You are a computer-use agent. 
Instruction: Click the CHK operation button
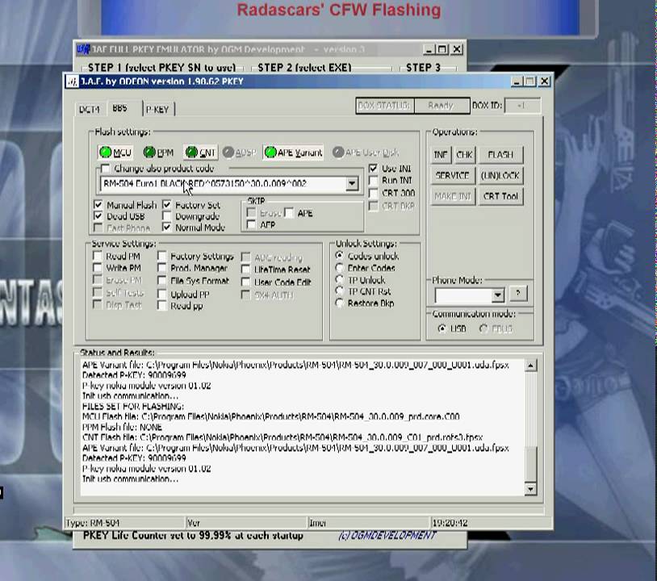pyautogui.click(x=464, y=155)
